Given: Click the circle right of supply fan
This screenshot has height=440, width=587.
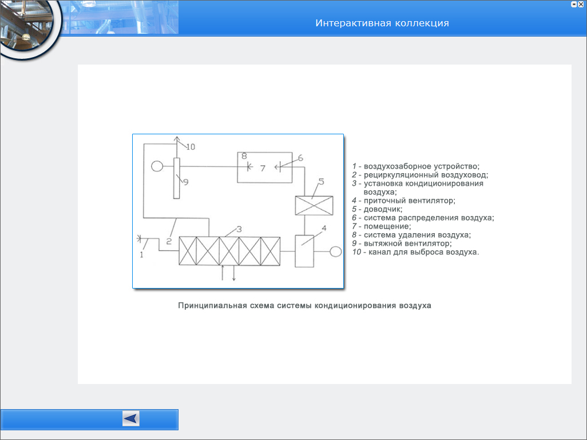Looking at the screenshot, I should tap(336, 251).
